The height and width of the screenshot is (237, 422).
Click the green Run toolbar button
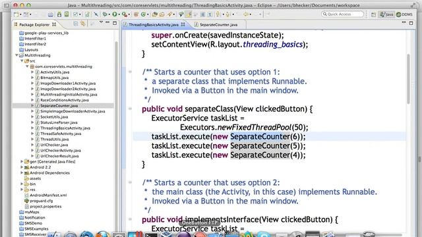115,14
